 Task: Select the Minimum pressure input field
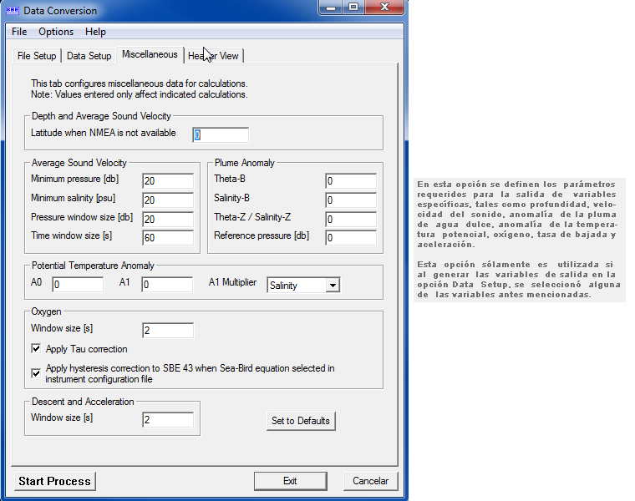pyautogui.click(x=168, y=181)
